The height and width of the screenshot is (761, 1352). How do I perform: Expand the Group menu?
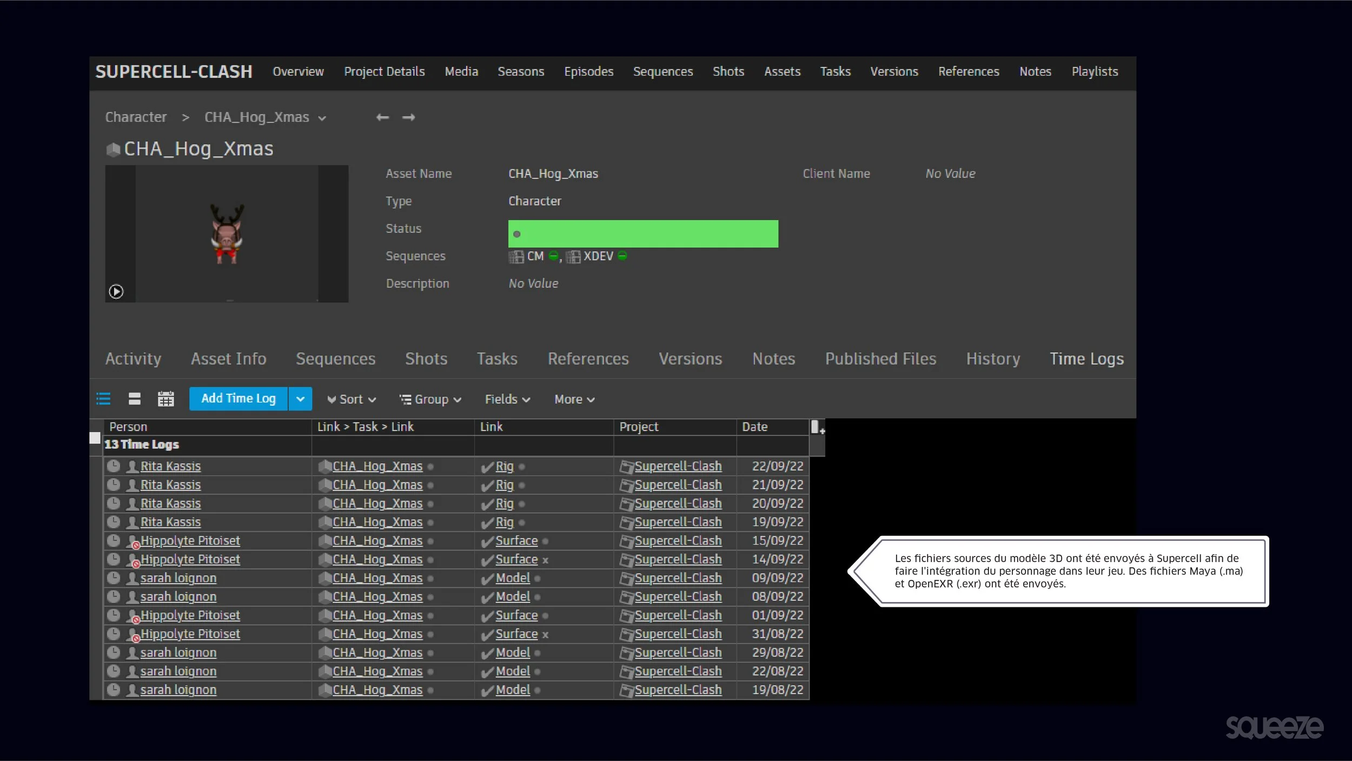click(430, 400)
